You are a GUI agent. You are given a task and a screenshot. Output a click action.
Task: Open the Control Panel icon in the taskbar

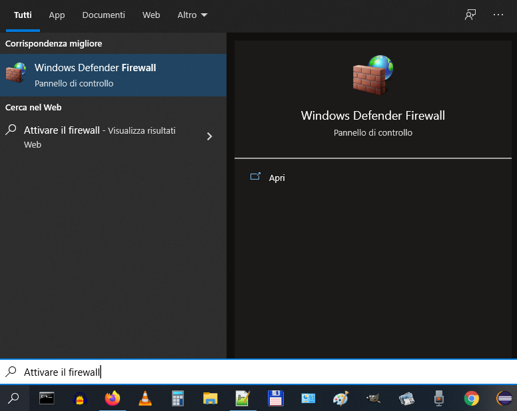(x=308, y=398)
